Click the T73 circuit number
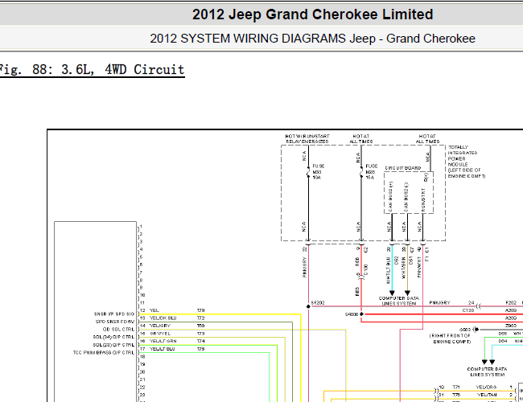The width and height of the screenshot is (523, 402). [201, 334]
